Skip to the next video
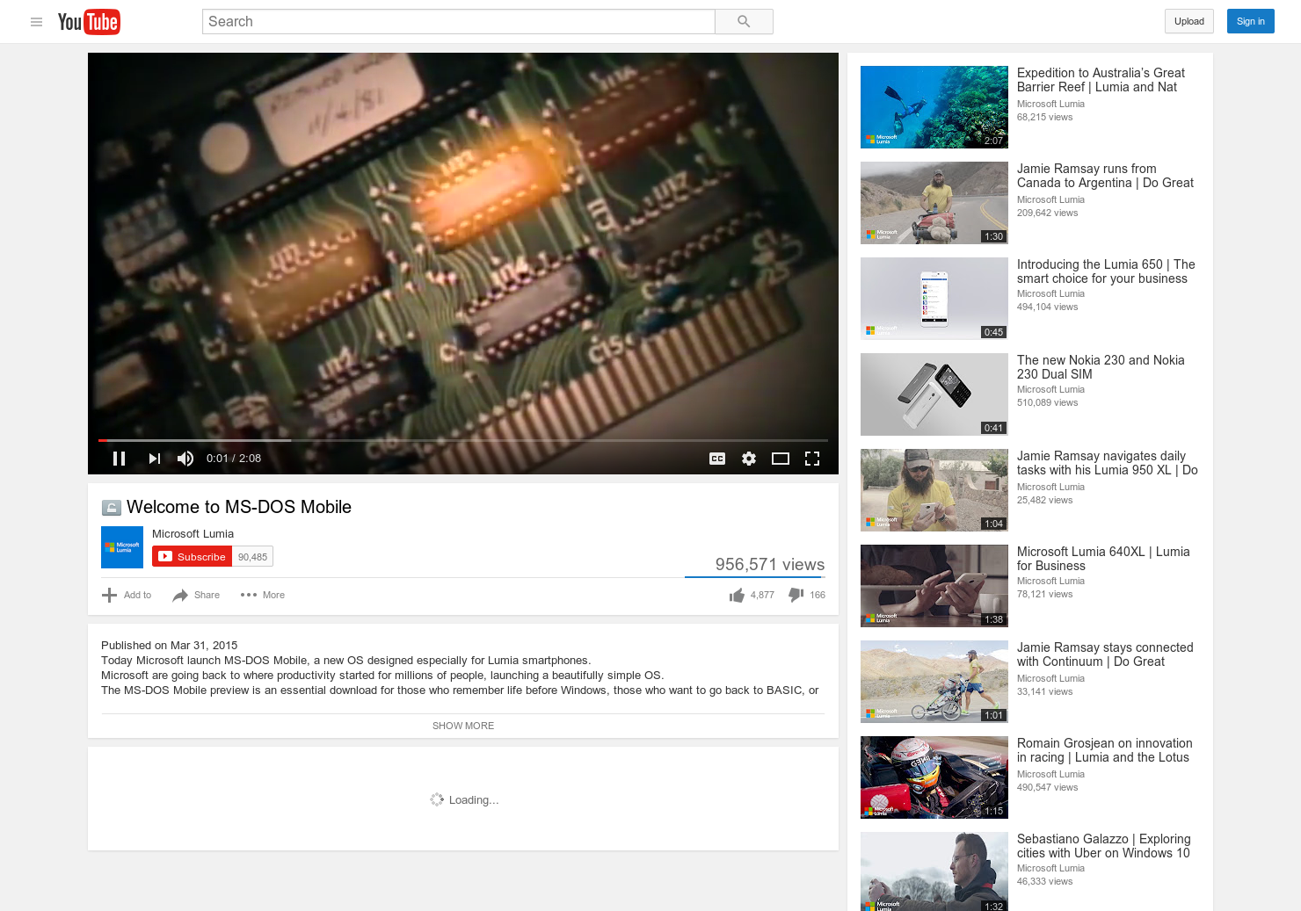 pos(155,459)
